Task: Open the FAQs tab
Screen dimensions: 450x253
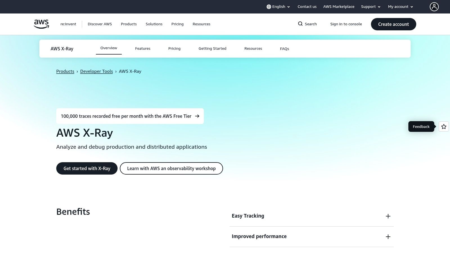Action: (x=284, y=48)
